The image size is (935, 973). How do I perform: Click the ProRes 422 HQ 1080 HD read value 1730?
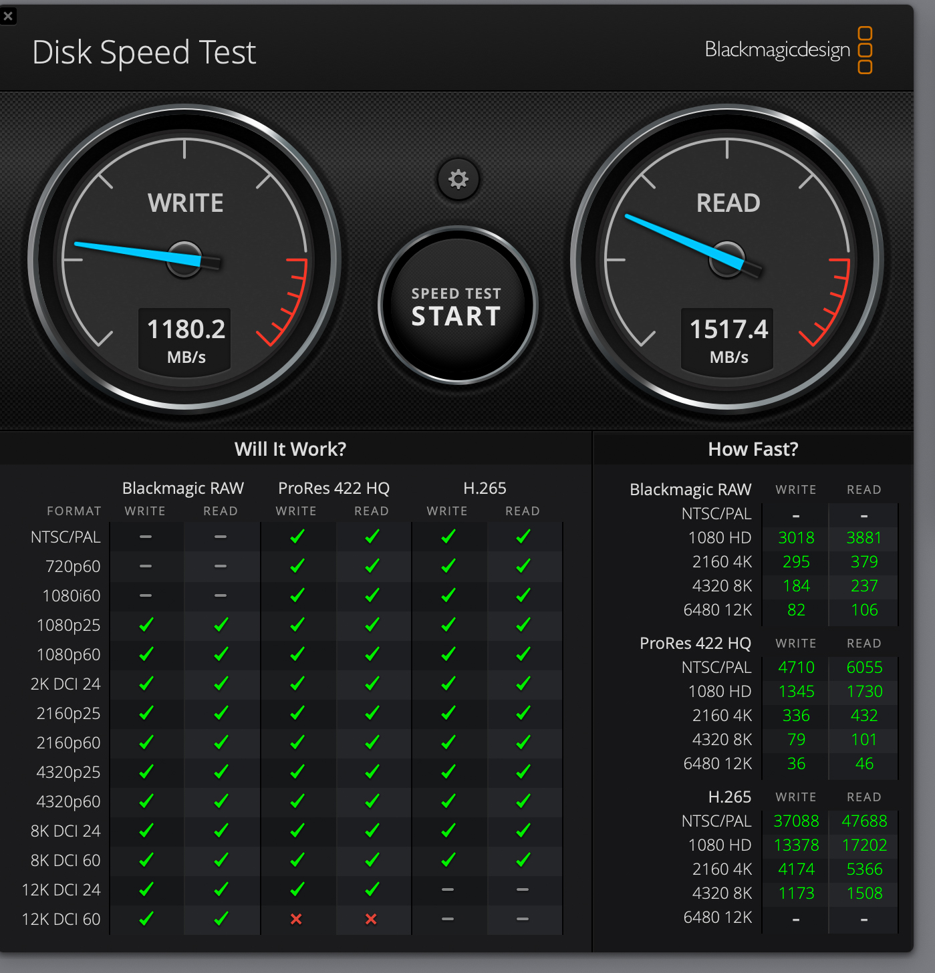click(x=864, y=691)
